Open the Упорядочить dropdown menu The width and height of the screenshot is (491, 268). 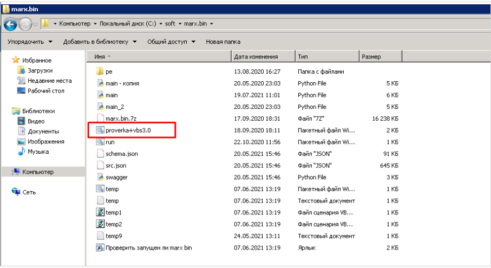coord(30,42)
